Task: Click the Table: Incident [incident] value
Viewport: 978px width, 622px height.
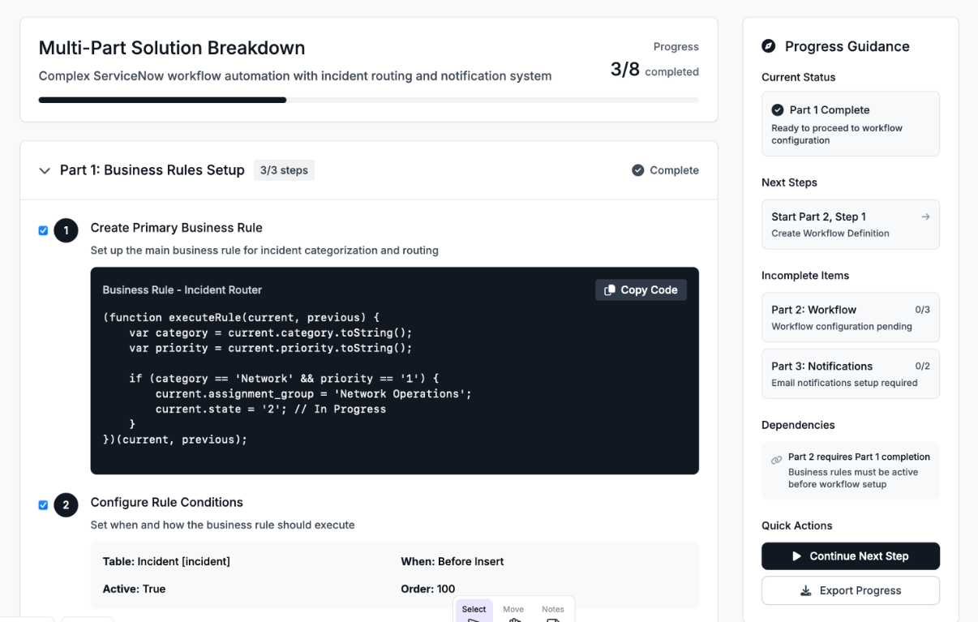Action: click(x=166, y=561)
